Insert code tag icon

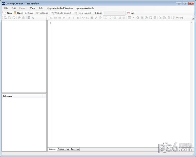coord(83,18)
